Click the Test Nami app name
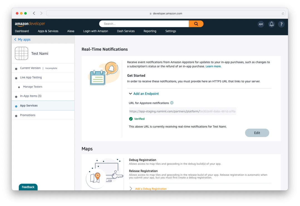The width and height of the screenshot is (300, 206). (40, 53)
